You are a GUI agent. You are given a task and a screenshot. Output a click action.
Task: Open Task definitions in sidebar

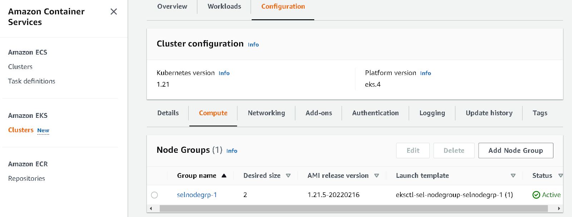point(32,81)
